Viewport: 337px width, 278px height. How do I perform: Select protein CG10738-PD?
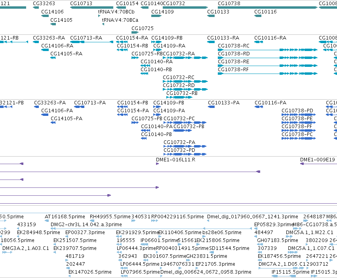297,111
